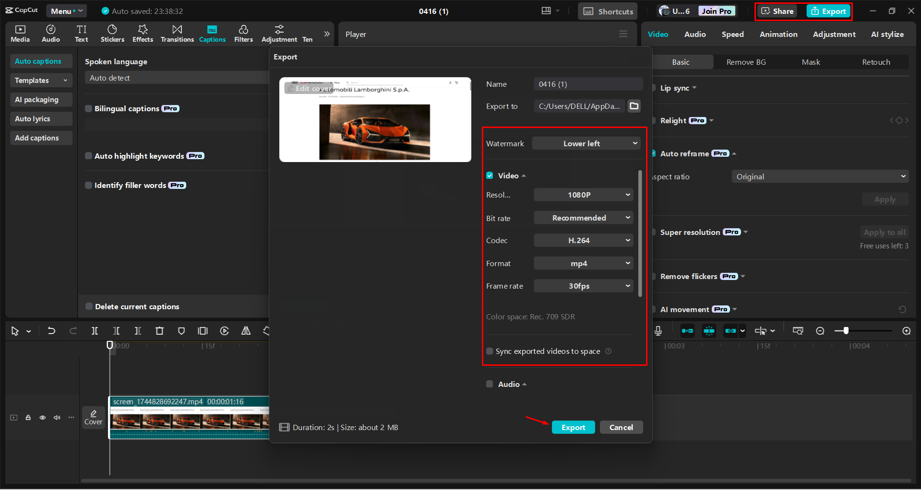Viewport: 921px width, 490px height.
Task: Expand the Frame rate 30fps dropdown
Action: (583, 286)
